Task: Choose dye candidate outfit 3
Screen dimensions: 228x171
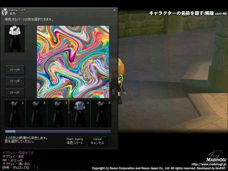Action: [x=58, y=114]
